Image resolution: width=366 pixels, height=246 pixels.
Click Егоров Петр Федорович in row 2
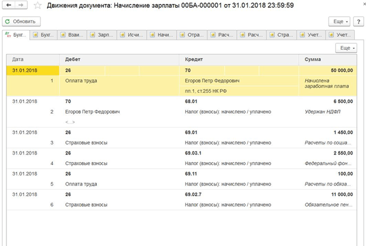92,112
